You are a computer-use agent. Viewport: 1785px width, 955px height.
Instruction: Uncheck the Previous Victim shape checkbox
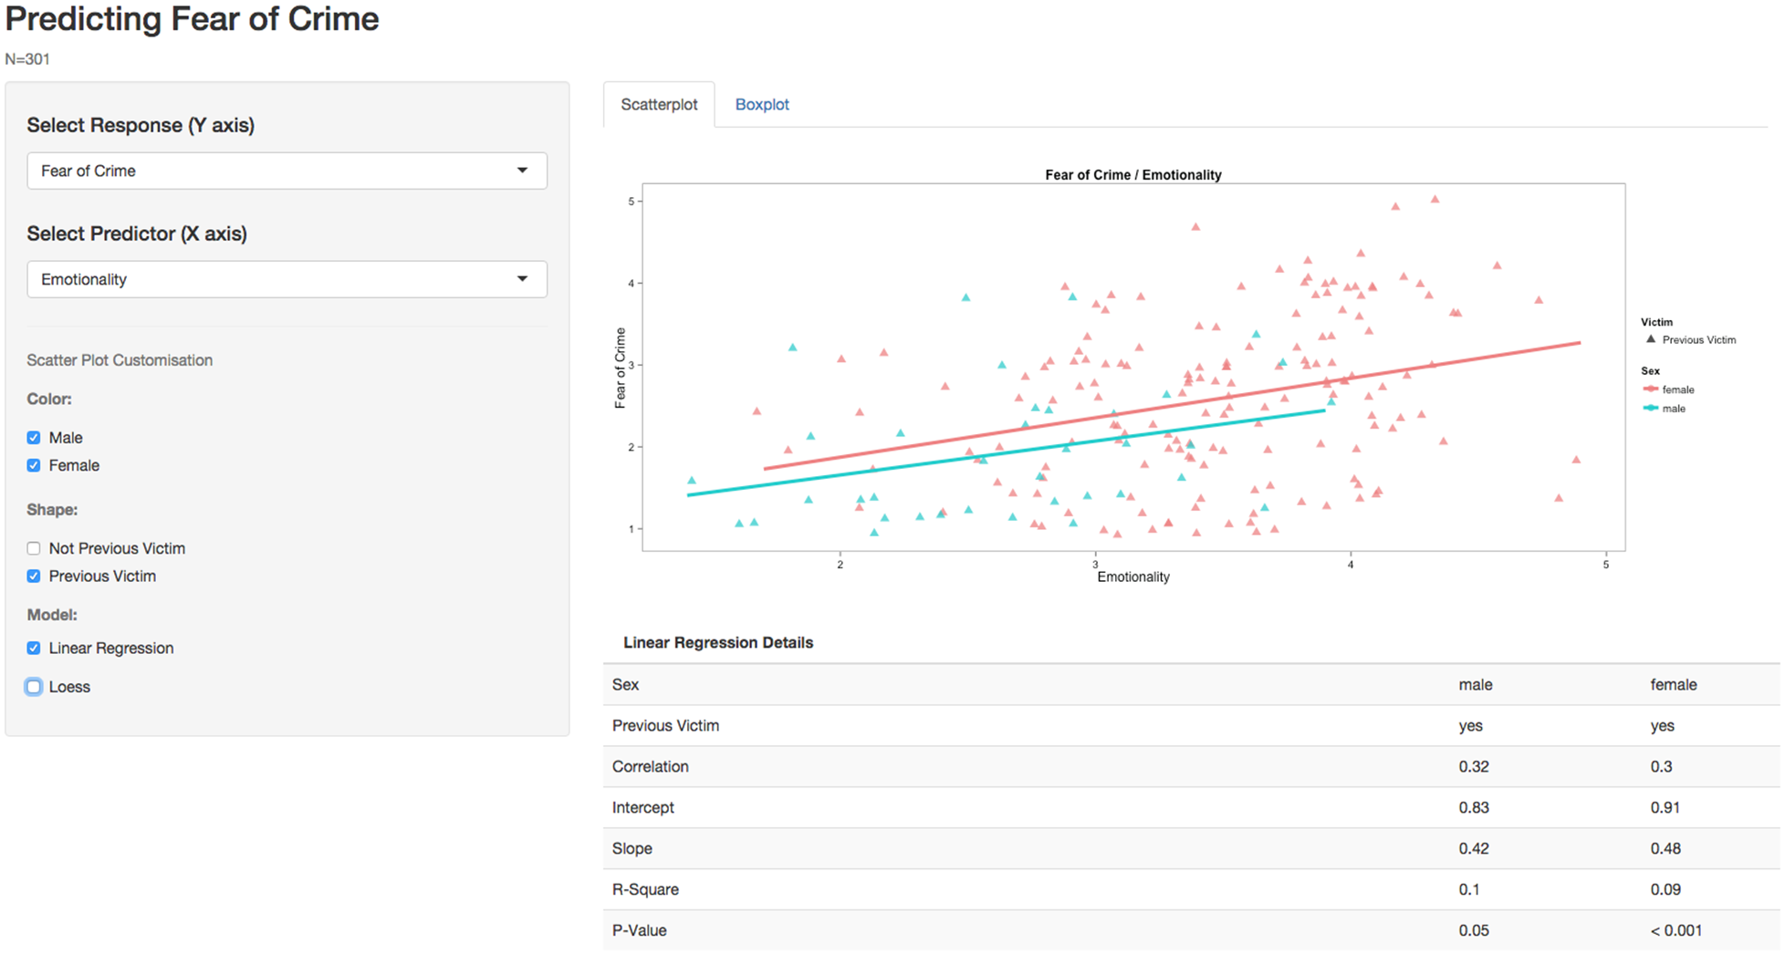click(34, 576)
